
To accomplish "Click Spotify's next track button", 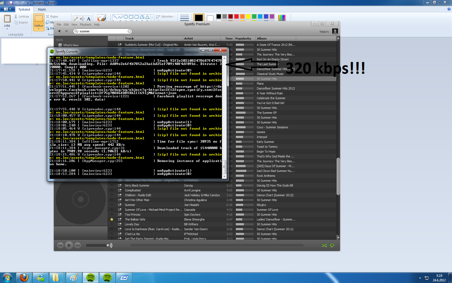I will tap(77, 245).
